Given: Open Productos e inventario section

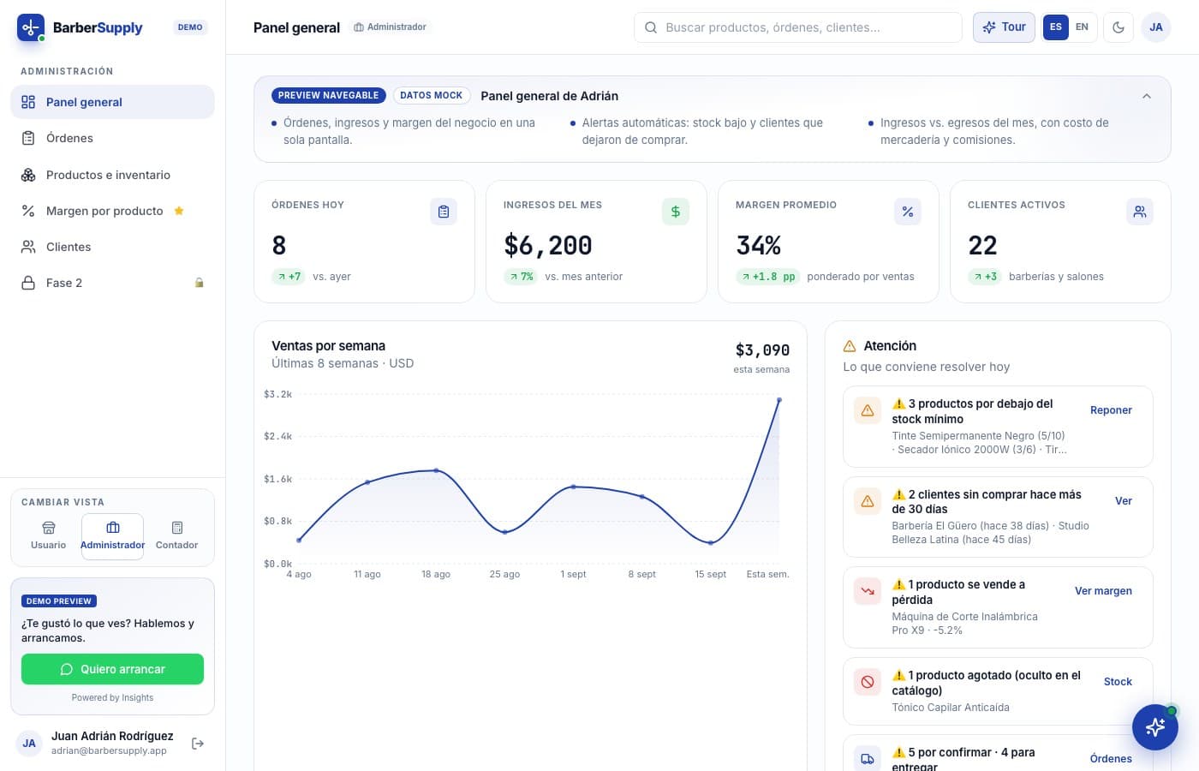Looking at the screenshot, I should coord(112,175).
